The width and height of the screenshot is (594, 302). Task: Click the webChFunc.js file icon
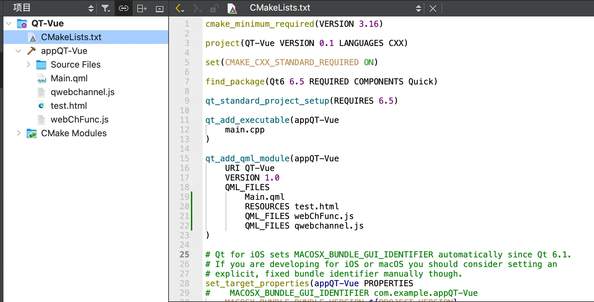coord(41,119)
